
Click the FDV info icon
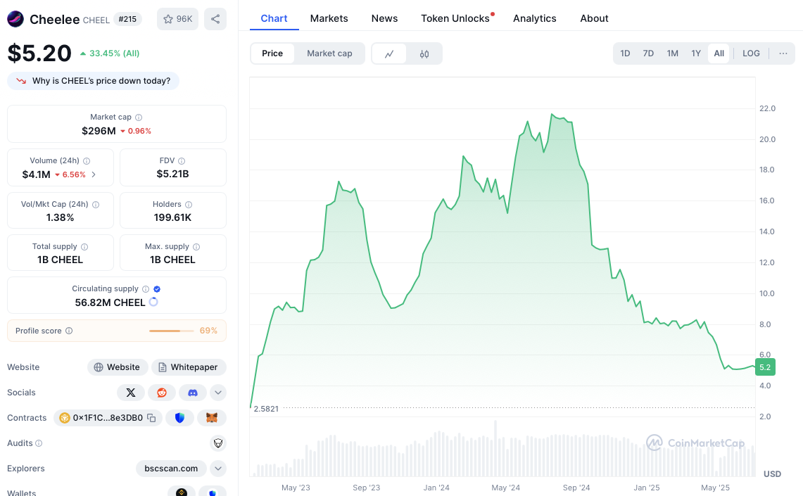(182, 160)
